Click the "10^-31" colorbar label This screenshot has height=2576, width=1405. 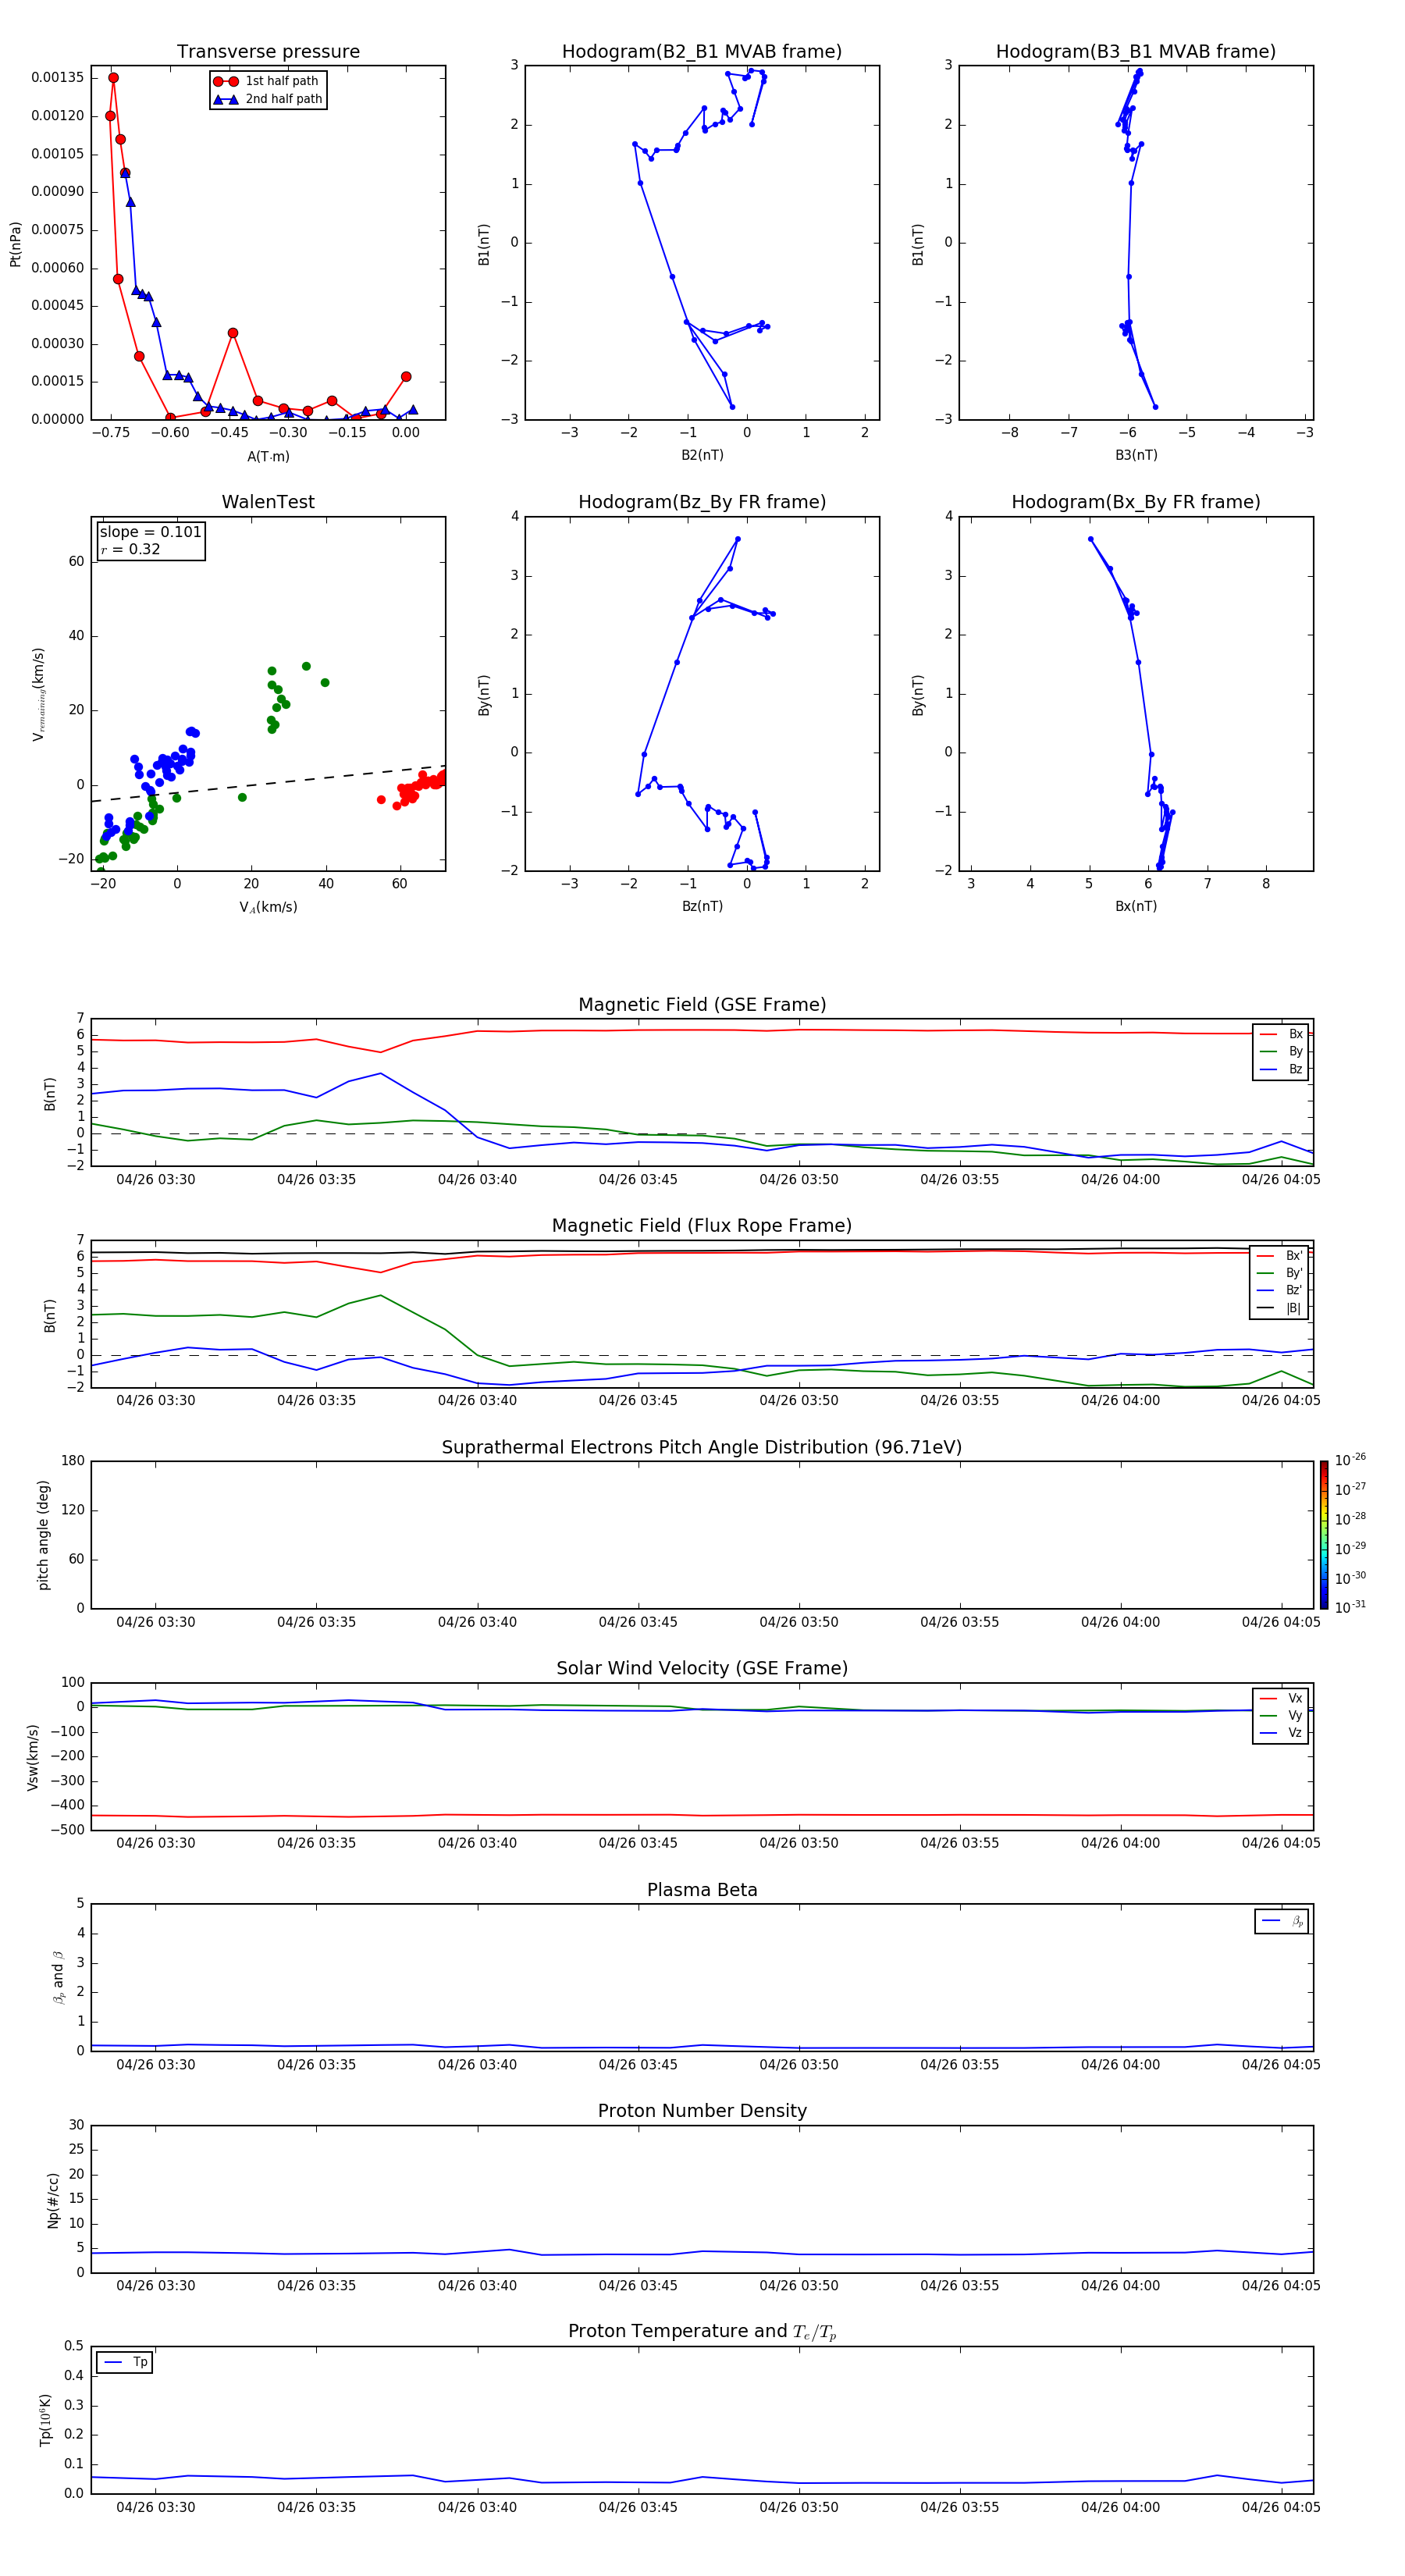1350,1607
